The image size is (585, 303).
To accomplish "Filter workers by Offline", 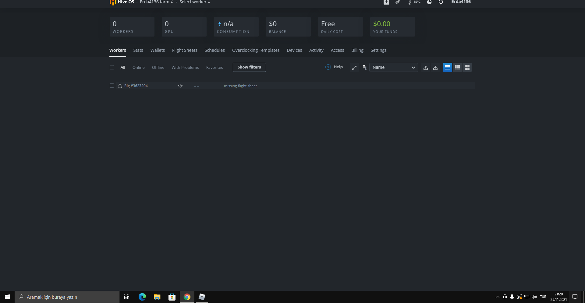I will [158, 67].
